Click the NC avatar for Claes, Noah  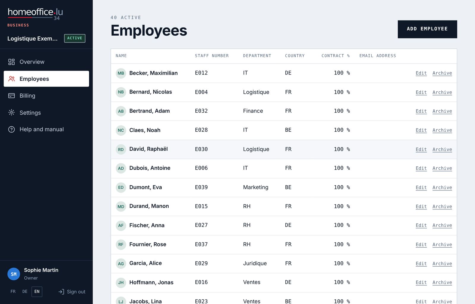(x=121, y=130)
